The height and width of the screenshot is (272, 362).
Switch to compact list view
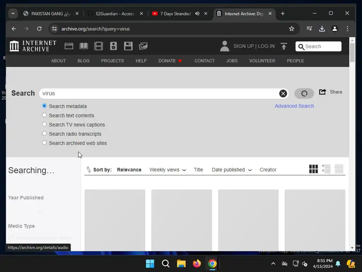click(339, 169)
